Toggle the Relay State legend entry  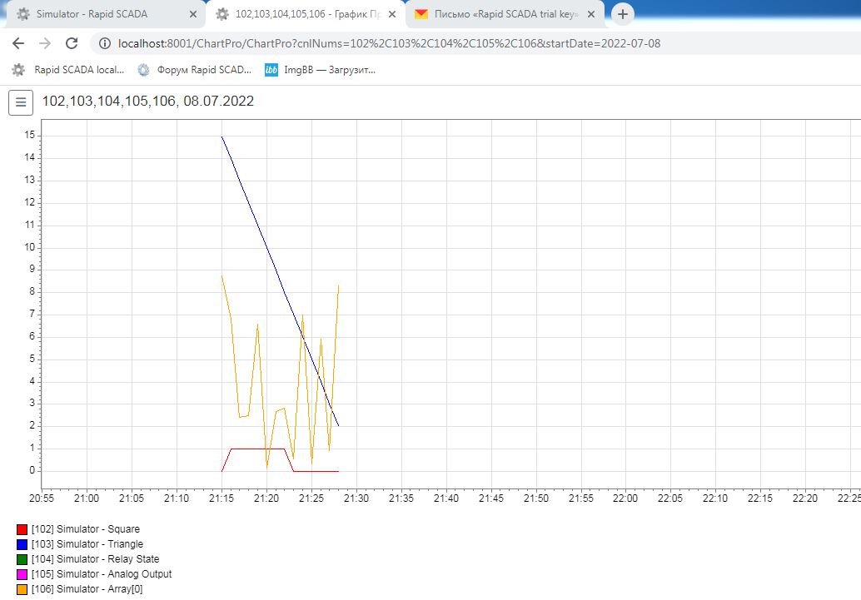tap(88, 559)
